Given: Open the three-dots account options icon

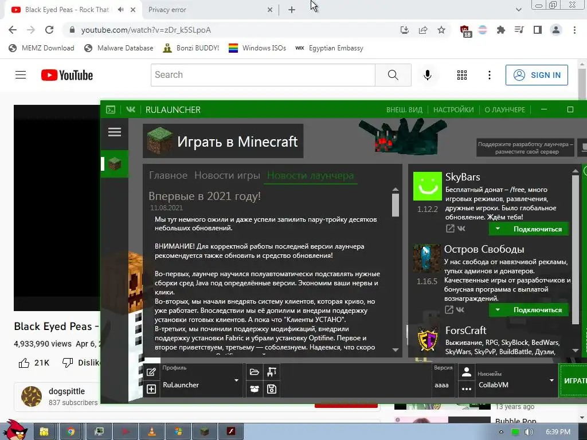Looking at the screenshot, I should pos(467,389).
